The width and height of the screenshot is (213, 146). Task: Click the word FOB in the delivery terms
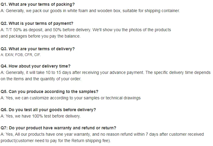pyautogui.click(x=19, y=55)
